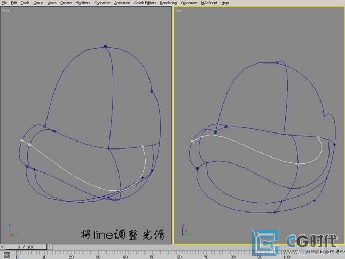This screenshot has height=259, width=345.
Task: Jump to frame 50 on the timeline
Action: tap(152, 257)
